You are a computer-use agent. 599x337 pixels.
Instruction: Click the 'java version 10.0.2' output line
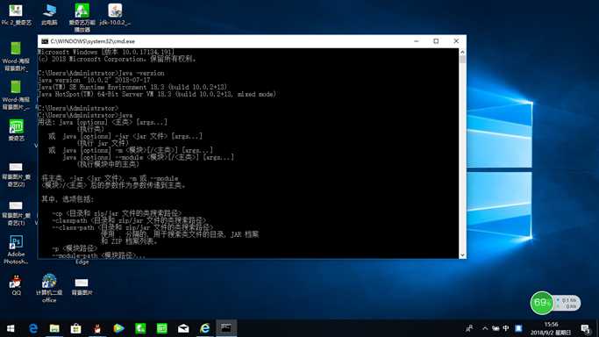click(94, 80)
